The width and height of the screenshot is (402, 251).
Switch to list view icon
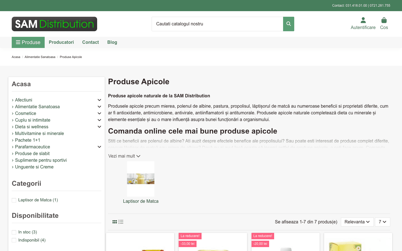[x=121, y=222]
